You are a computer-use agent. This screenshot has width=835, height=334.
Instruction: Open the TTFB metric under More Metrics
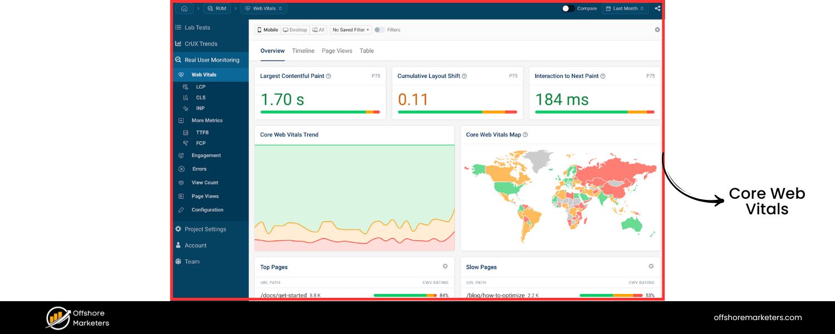pos(202,132)
